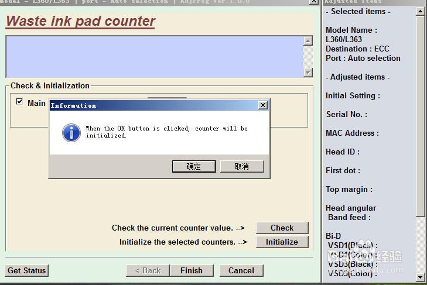This screenshot has height=285, width=427.
Task: Click the 'Head ID :' label
Action: pyautogui.click(x=343, y=152)
